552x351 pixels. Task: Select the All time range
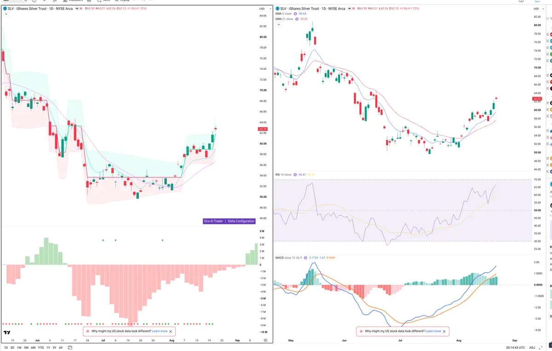point(61,347)
